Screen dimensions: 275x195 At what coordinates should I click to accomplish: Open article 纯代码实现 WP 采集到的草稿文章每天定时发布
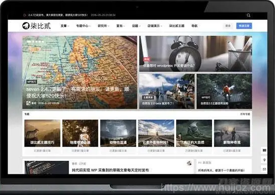click(x=110, y=170)
